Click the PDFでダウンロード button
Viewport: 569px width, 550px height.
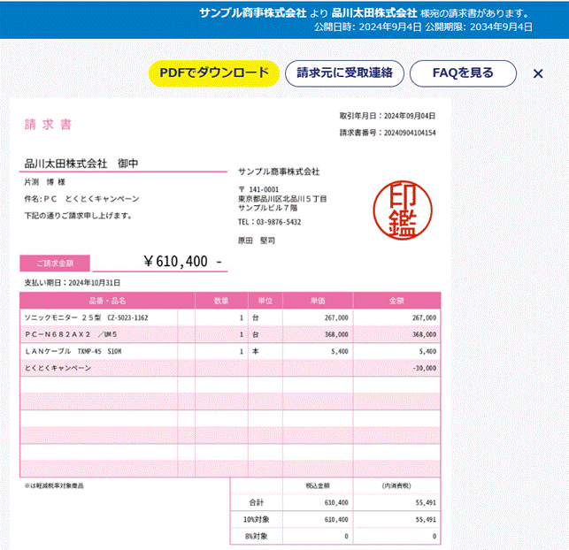tap(214, 73)
